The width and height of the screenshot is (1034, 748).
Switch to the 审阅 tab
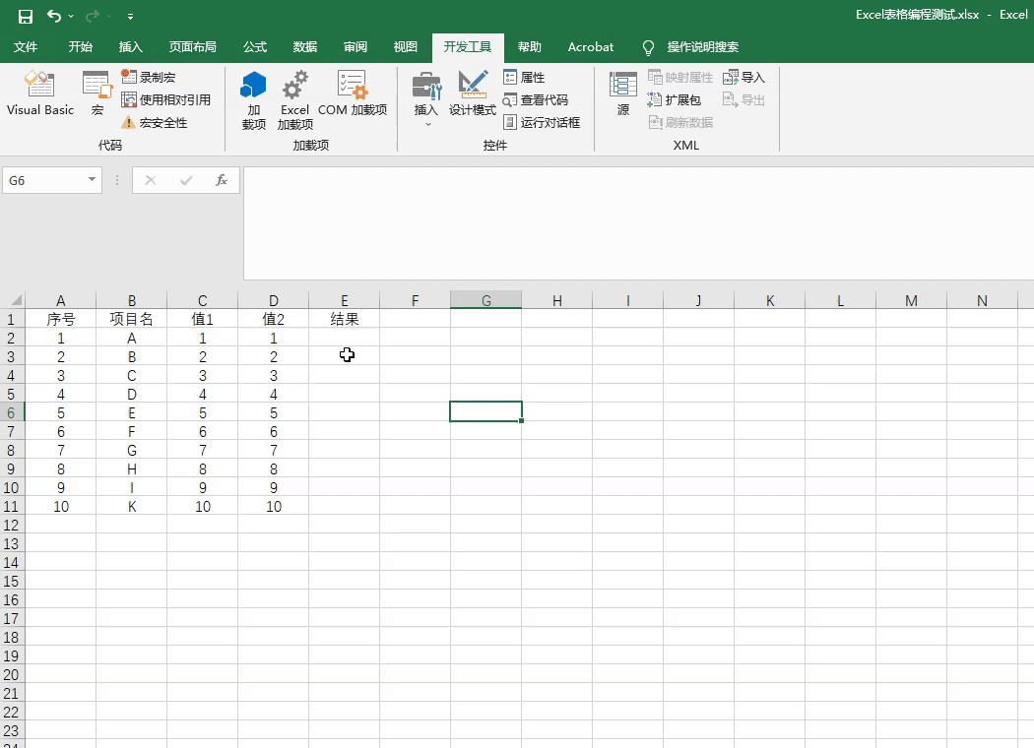pyautogui.click(x=355, y=47)
